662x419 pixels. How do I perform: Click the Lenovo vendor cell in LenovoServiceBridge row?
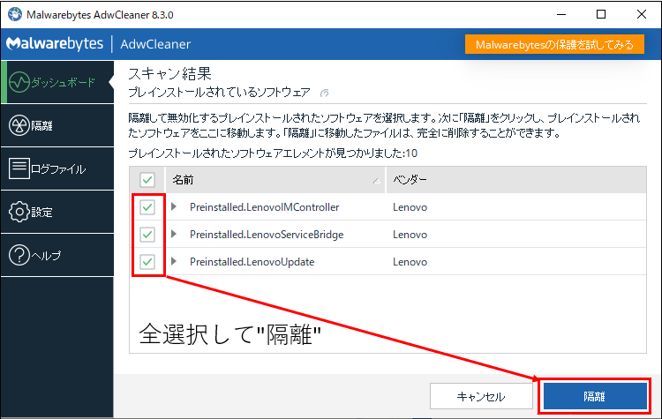pyautogui.click(x=410, y=235)
